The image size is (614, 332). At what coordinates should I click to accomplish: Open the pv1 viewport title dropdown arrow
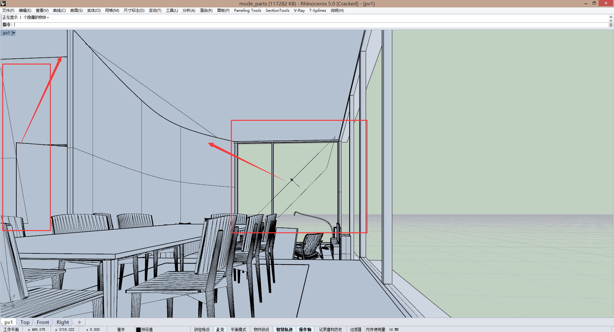pos(14,33)
